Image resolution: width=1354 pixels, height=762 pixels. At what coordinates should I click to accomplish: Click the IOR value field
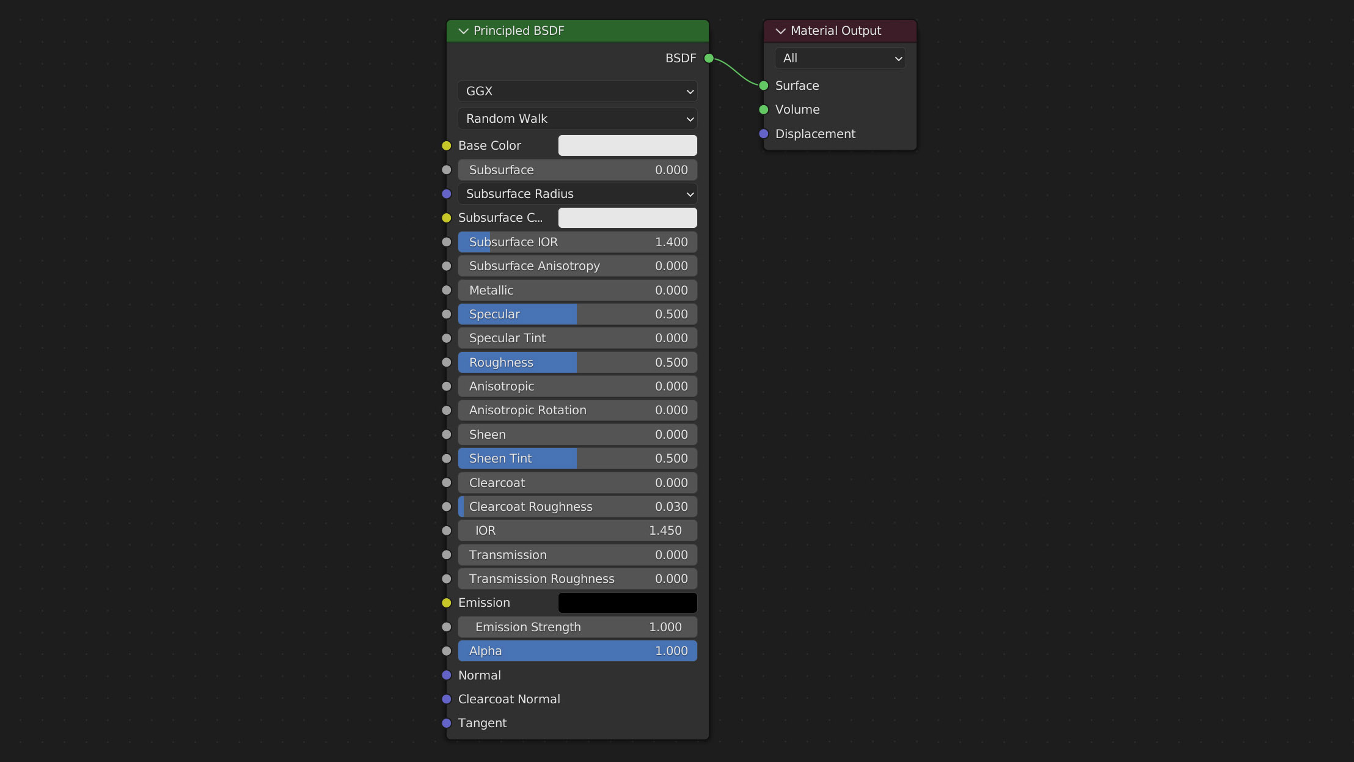tap(577, 530)
